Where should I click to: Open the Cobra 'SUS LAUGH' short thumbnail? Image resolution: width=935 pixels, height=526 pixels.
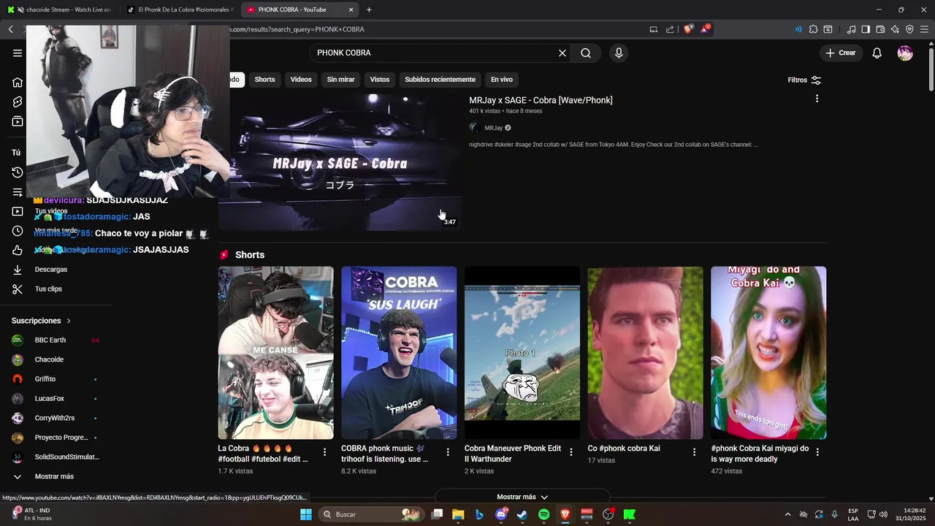click(399, 353)
